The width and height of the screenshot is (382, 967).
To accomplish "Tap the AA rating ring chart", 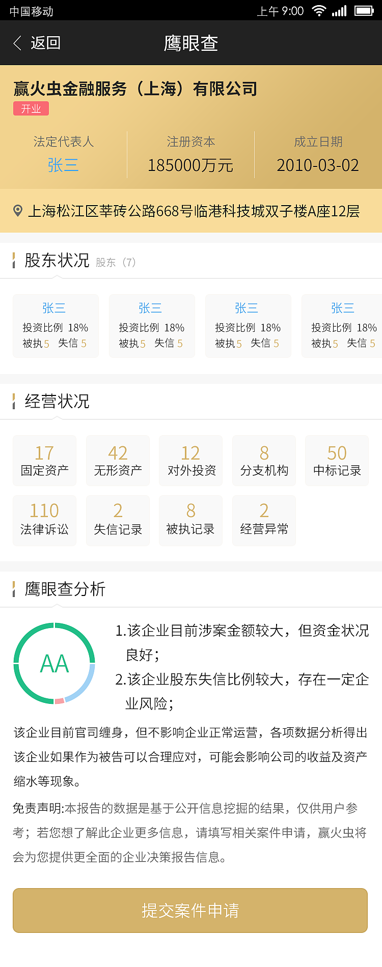I will tap(54, 663).
